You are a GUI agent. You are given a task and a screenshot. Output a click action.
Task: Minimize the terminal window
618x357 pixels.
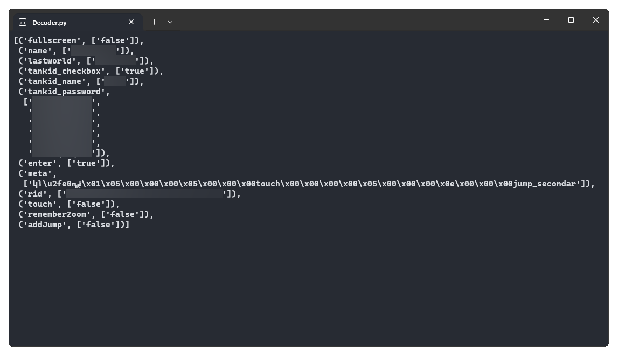coord(546,20)
